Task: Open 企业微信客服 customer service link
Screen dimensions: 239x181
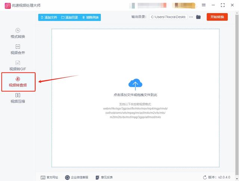Action: click(x=77, y=177)
